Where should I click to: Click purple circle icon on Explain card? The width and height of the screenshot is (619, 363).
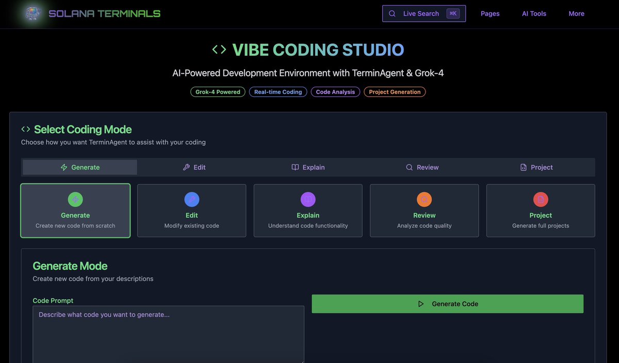pyautogui.click(x=308, y=200)
